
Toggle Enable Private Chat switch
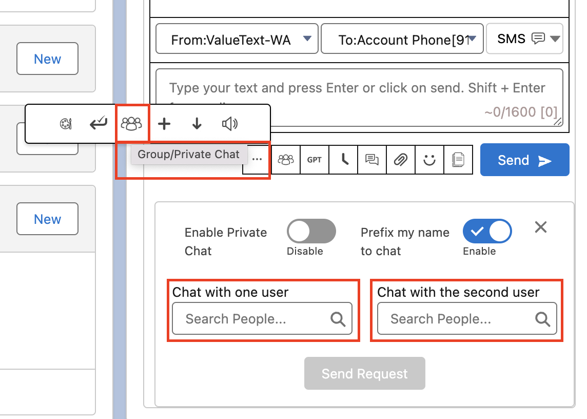(311, 231)
